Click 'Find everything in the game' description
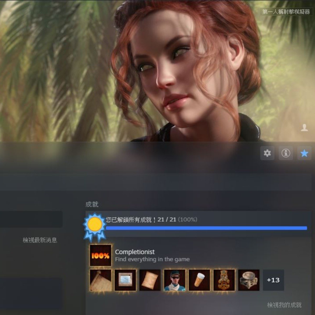 pos(152,259)
